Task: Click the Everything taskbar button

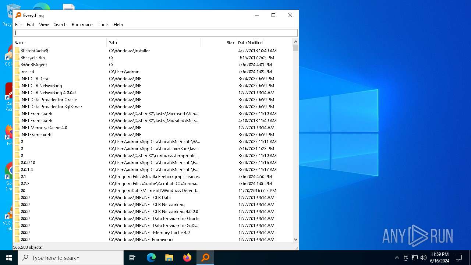Action: coord(205,258)
